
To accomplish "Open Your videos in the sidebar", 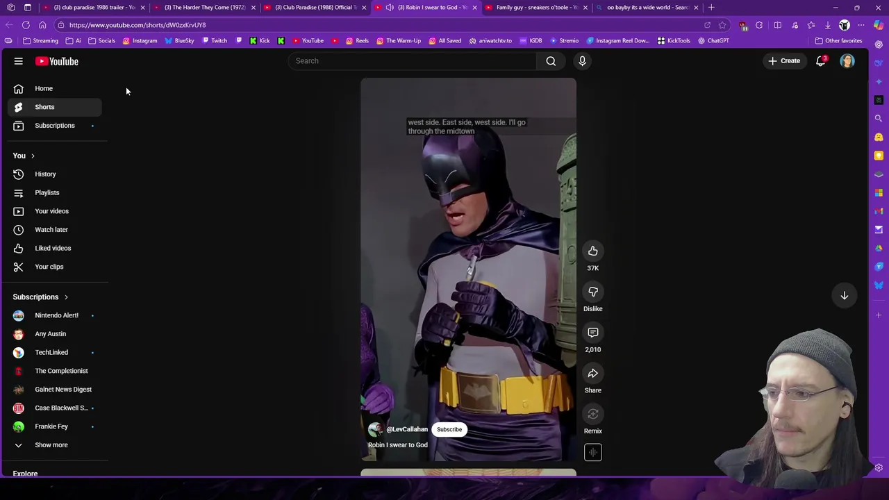I will point(53,211).
